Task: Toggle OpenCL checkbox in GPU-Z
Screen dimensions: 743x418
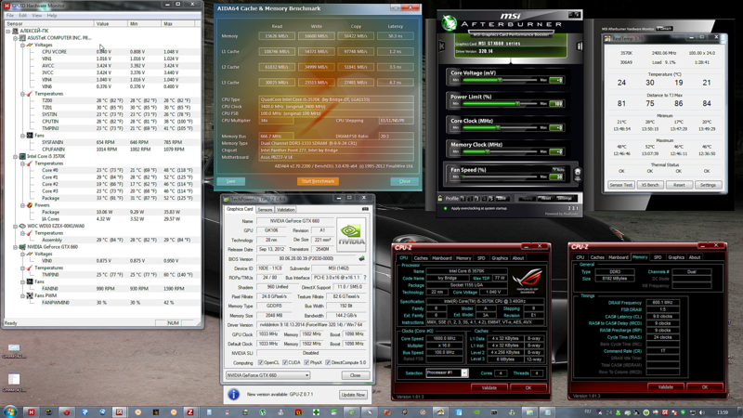Action: tap(261, 362)
